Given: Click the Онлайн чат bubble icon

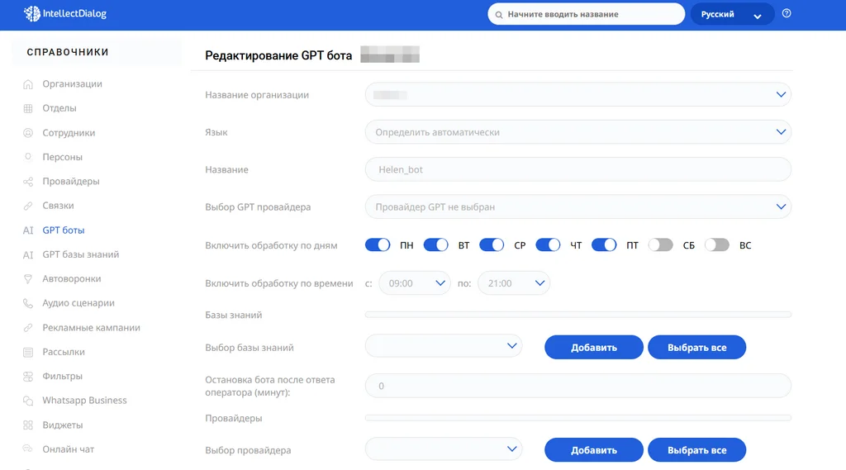Looking at the screenshot, I should (x=28, y=449).
